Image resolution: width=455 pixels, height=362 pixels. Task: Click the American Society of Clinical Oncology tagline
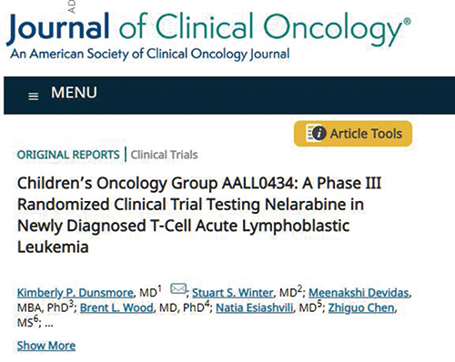pos(150,55)
